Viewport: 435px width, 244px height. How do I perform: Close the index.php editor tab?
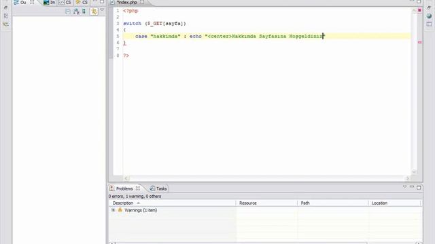(x=142, y=2)
